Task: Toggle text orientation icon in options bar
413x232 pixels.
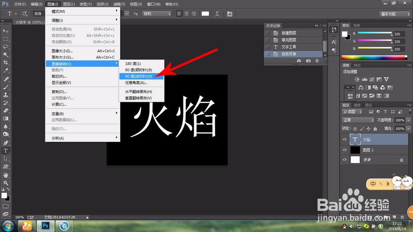Action: [25, 14]
